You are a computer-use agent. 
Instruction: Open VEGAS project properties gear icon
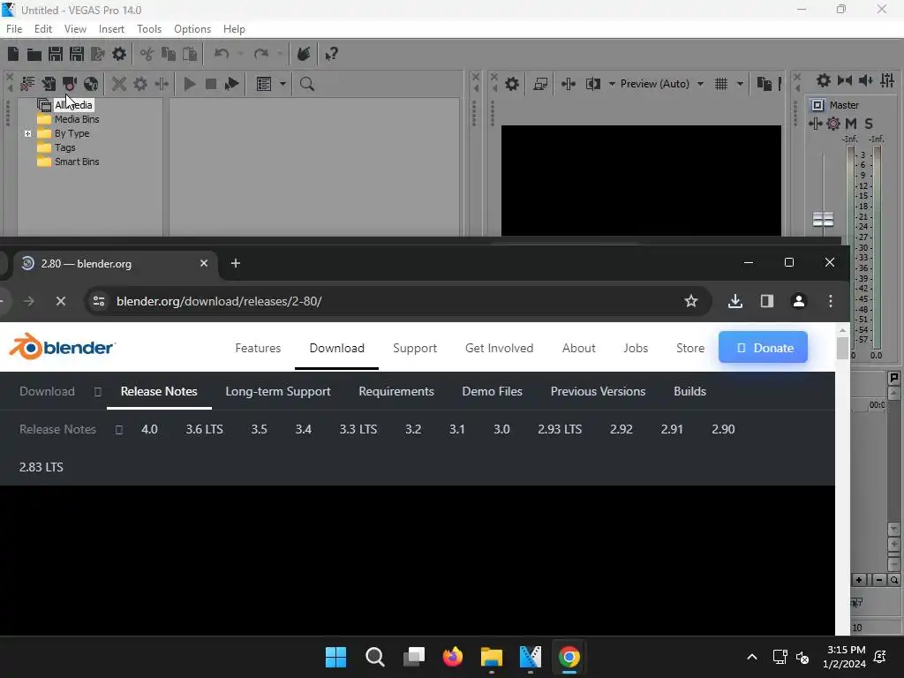[119, 54]
